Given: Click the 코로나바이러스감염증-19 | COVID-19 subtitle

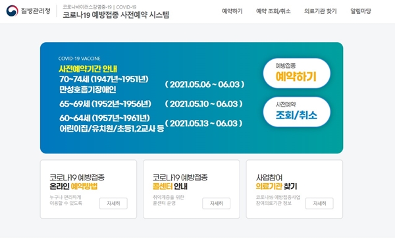Looking at the screenshot, I should tap(99, 7).
